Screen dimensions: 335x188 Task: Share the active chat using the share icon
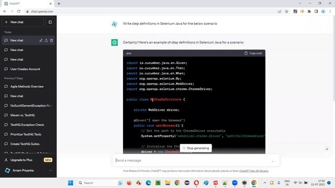(x=46, y=41)
